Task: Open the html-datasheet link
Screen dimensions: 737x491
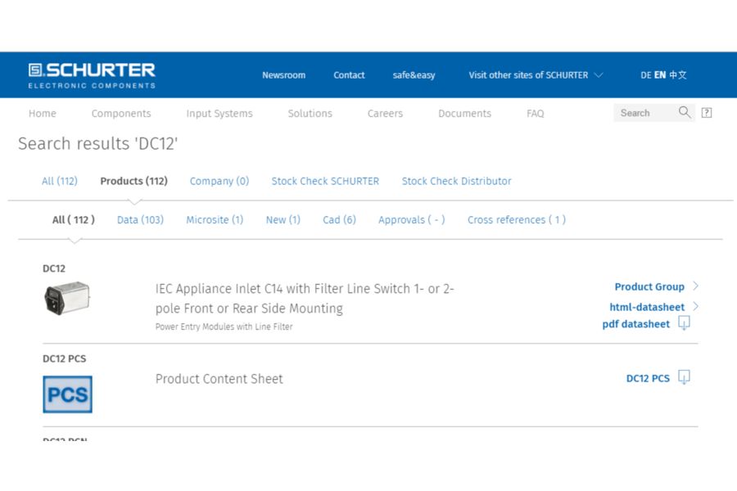Action: coord(647,307)
